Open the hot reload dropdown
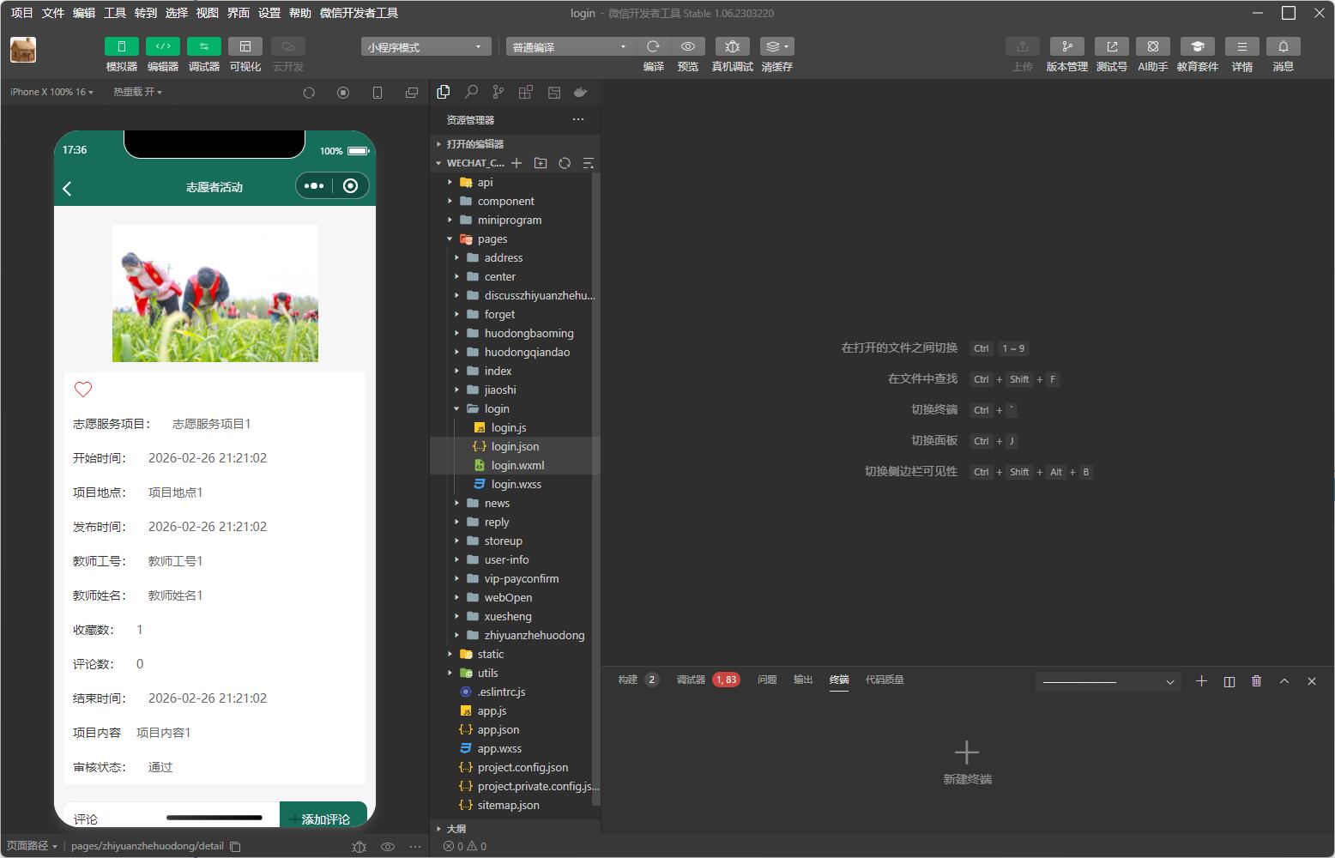The width and height of the screenshot is (1335, 858). pyautogui.click(x=137, y=92)
